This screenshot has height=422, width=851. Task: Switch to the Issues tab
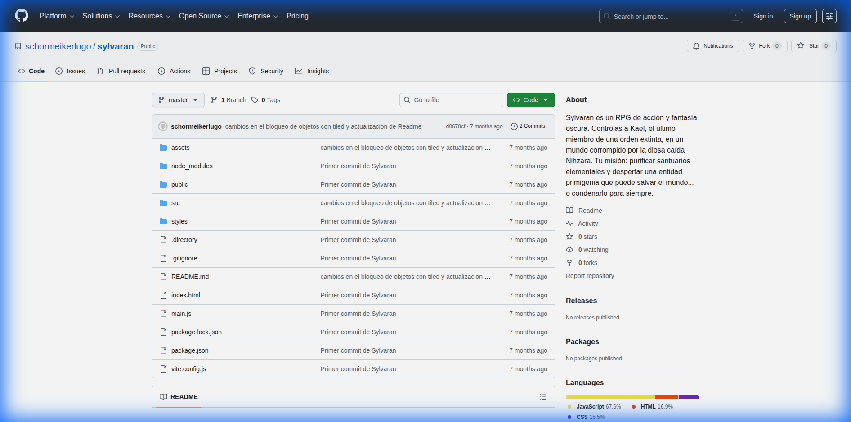(x=70, y=71)
